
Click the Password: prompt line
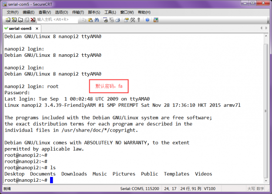pyautogui.click(x=17, y=92)
